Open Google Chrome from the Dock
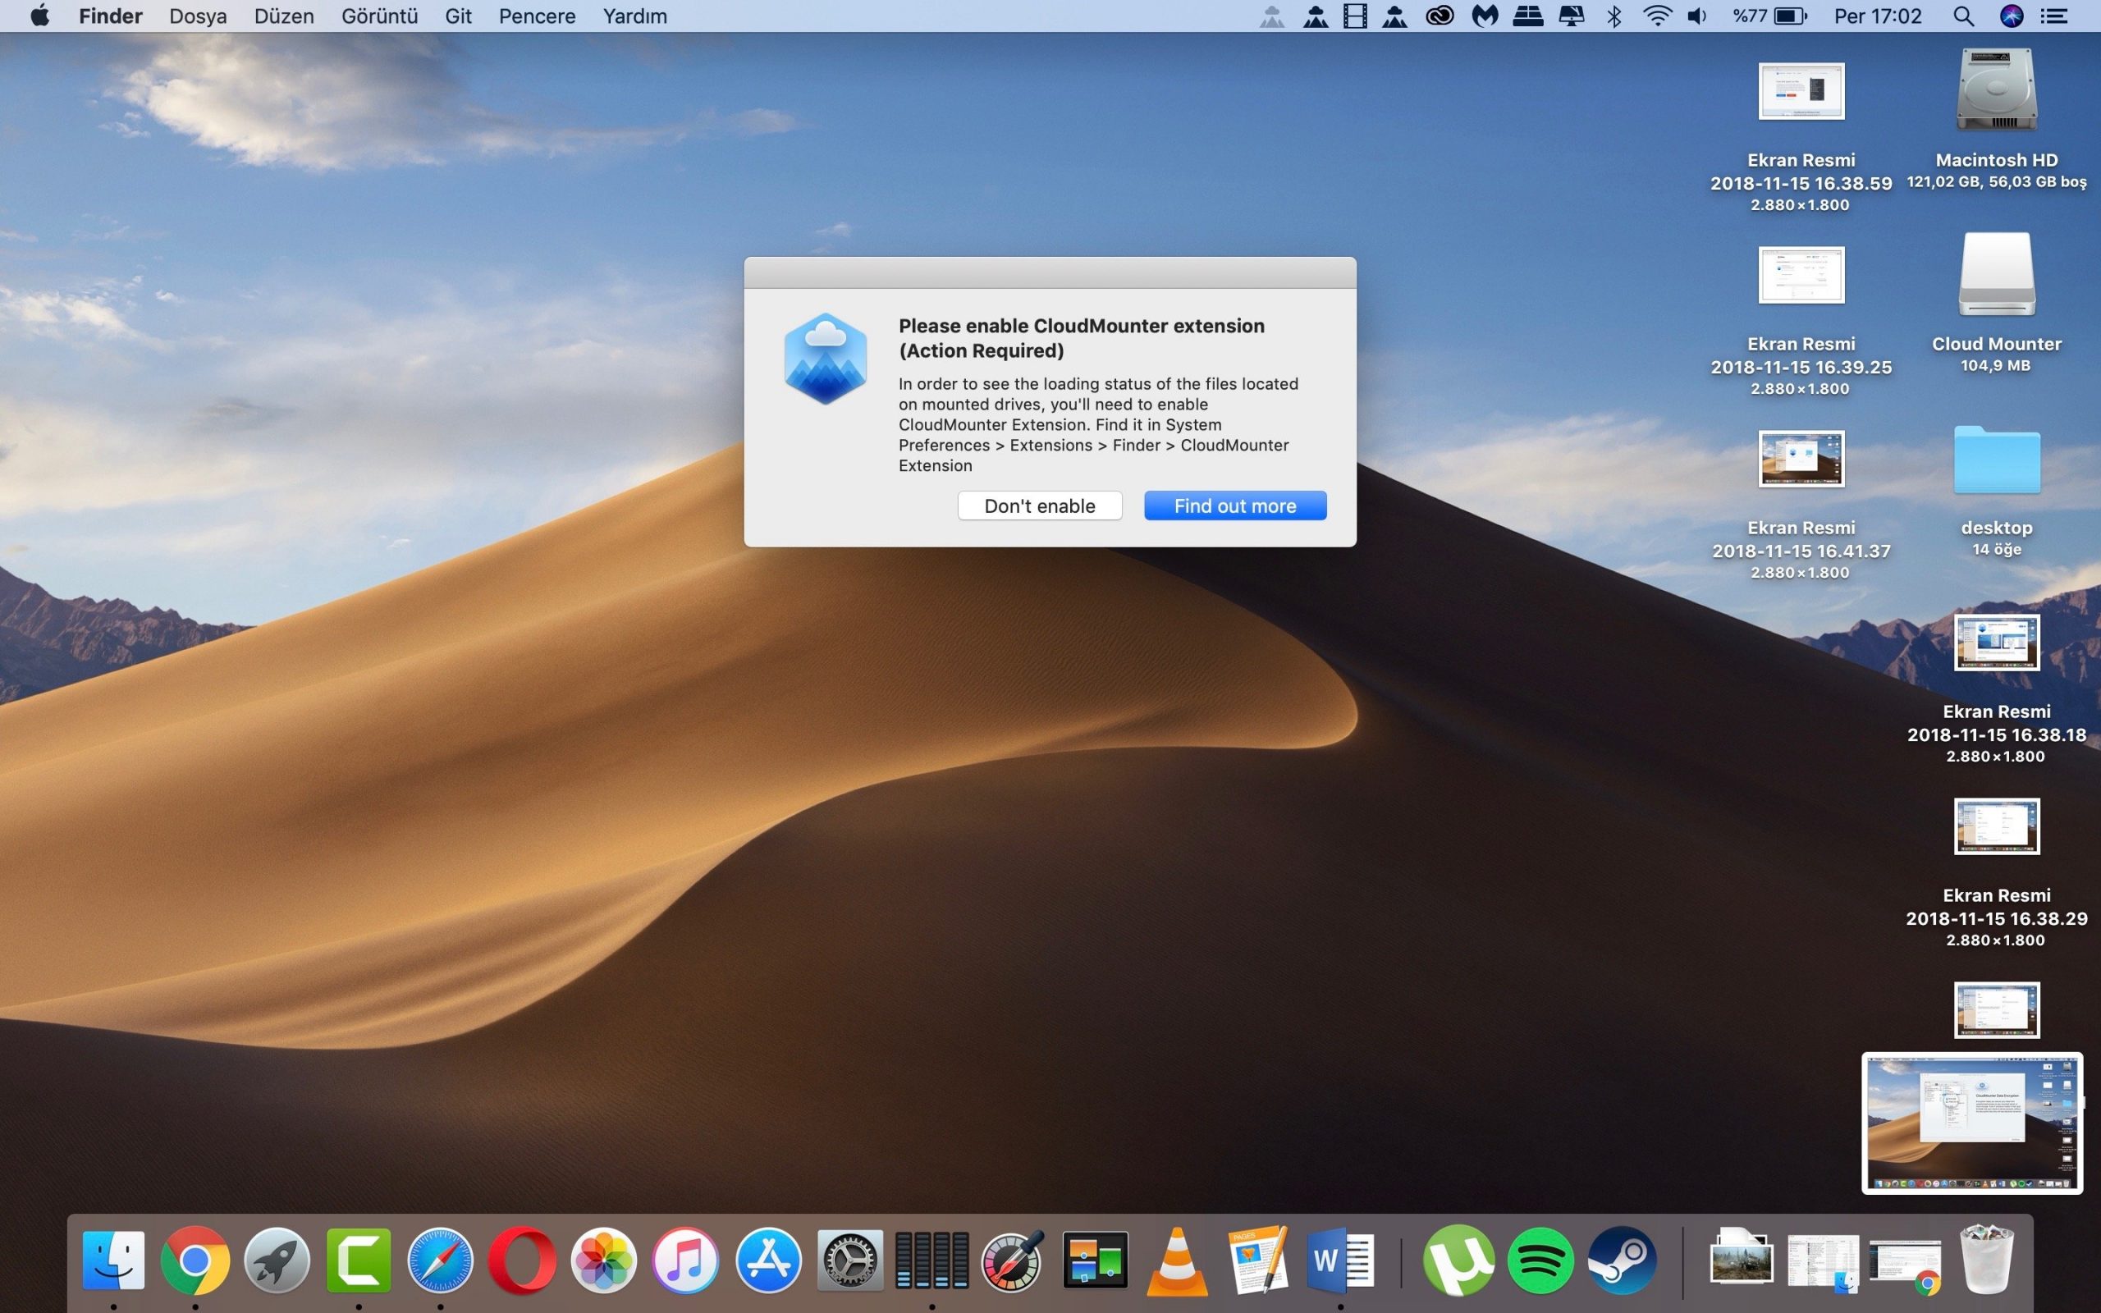The height and width of the screenshot is (1313, 2101). [195, 1260]
